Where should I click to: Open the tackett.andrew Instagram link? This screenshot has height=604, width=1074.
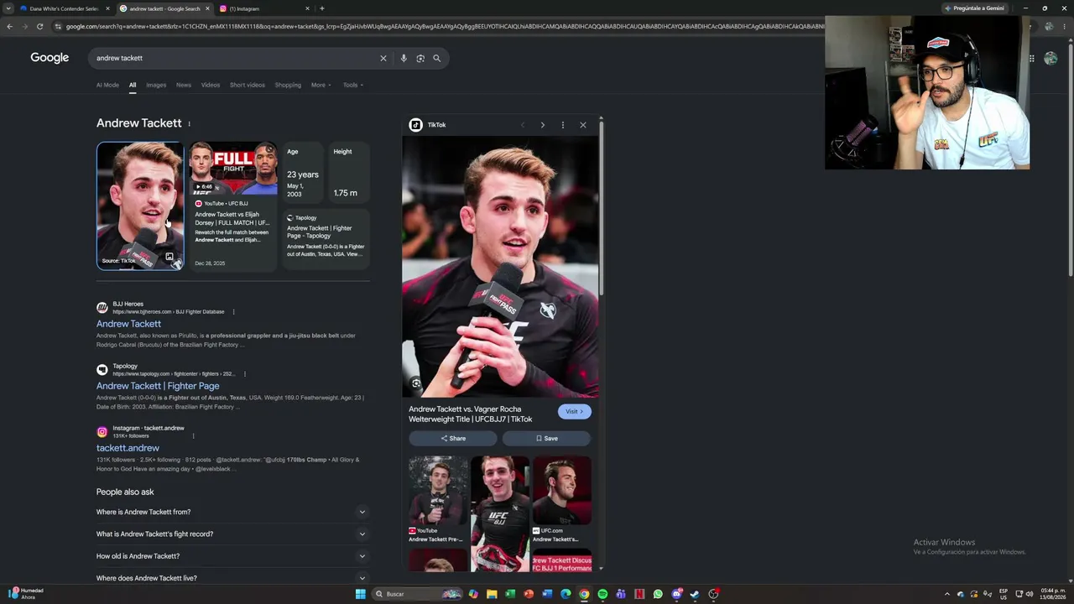[x=128, y=448]
